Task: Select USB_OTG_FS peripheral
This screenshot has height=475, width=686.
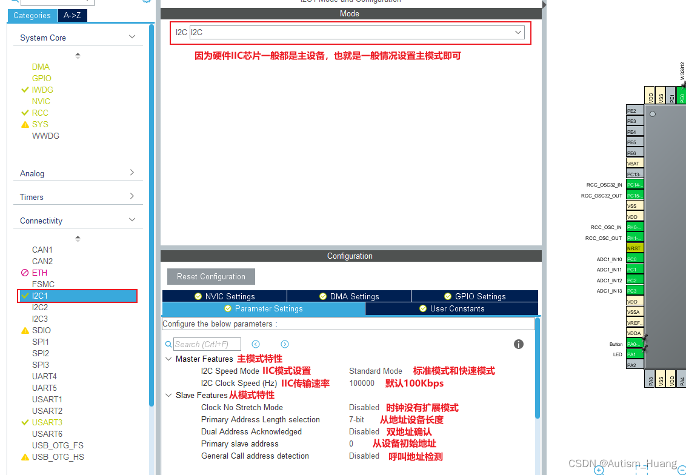Action: (58, 446)
